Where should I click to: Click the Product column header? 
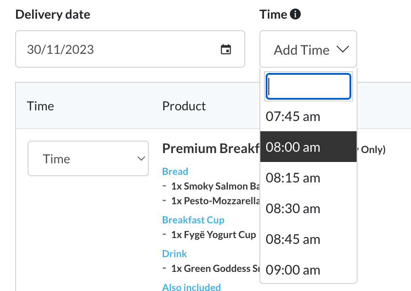[x=184, y=106]
